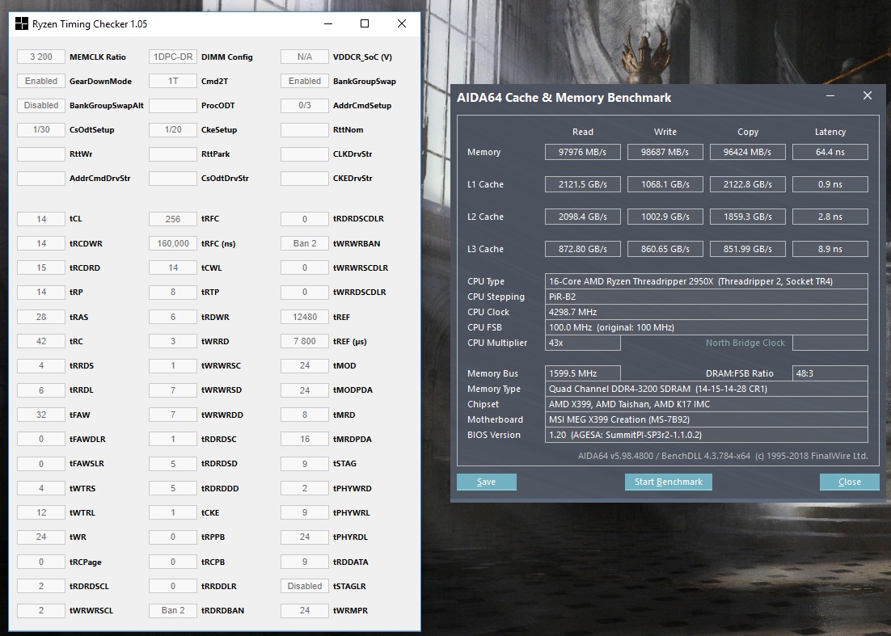Click the tRC value 42
This screenshot has height=636, width=891.
click(41, 341)
